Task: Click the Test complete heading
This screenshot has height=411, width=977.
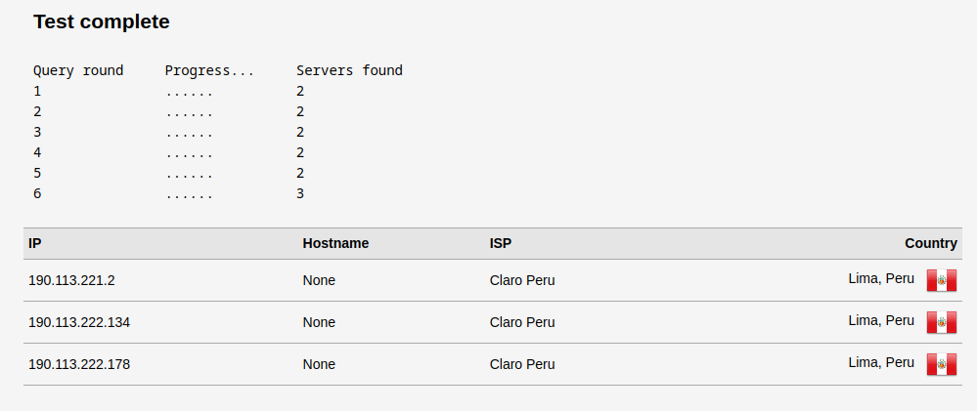Action: (102, 21)
